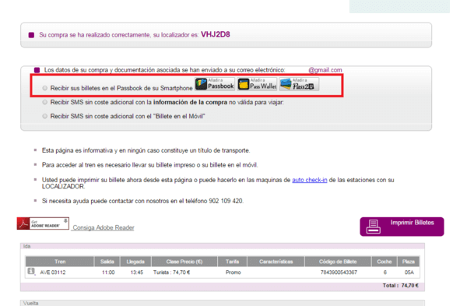The image size is (467, 306).
Task: Click the Coche column header
Action: (384, 262)
